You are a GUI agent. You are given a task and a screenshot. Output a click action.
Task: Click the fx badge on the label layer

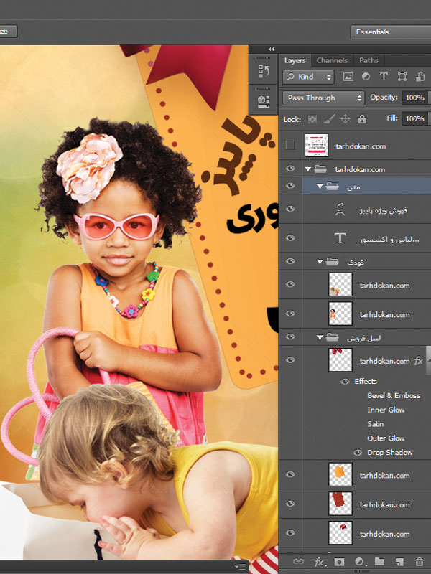click(418, 361)
